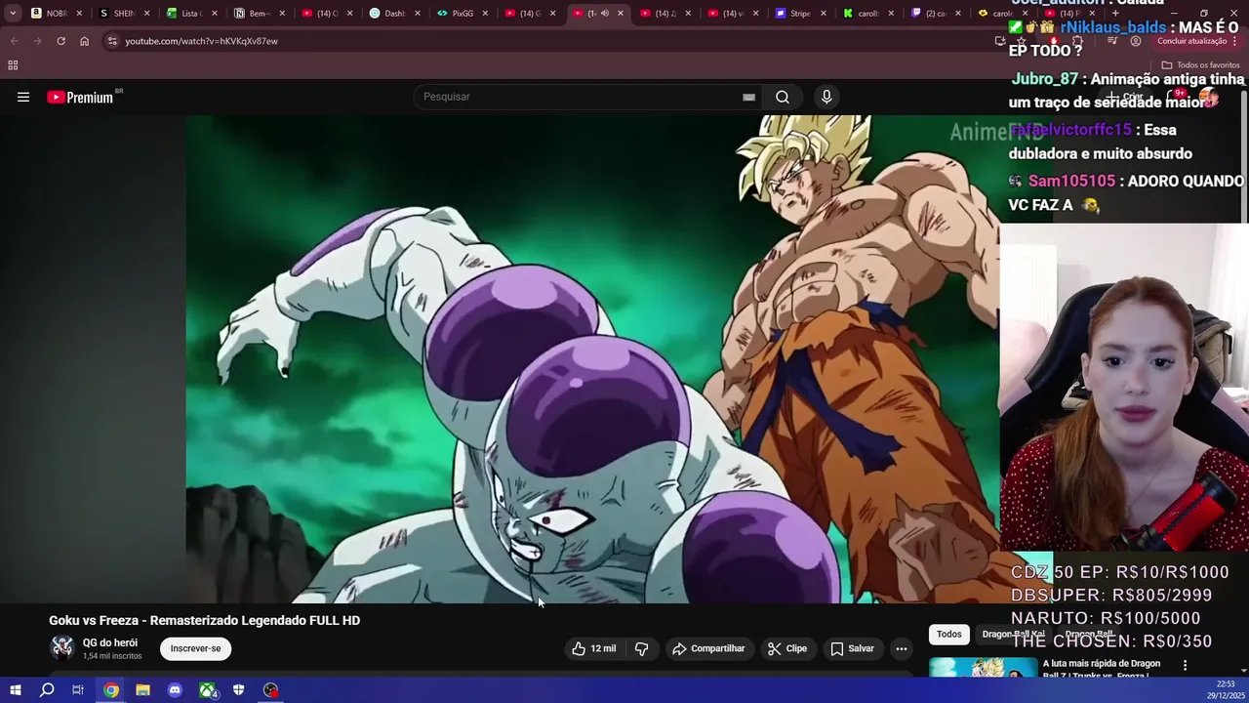
Task: Switch to the PixGG browser tab
Action: point(461,14)
